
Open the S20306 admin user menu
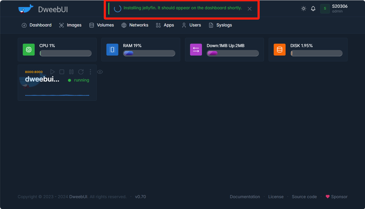tap(334, 9)
